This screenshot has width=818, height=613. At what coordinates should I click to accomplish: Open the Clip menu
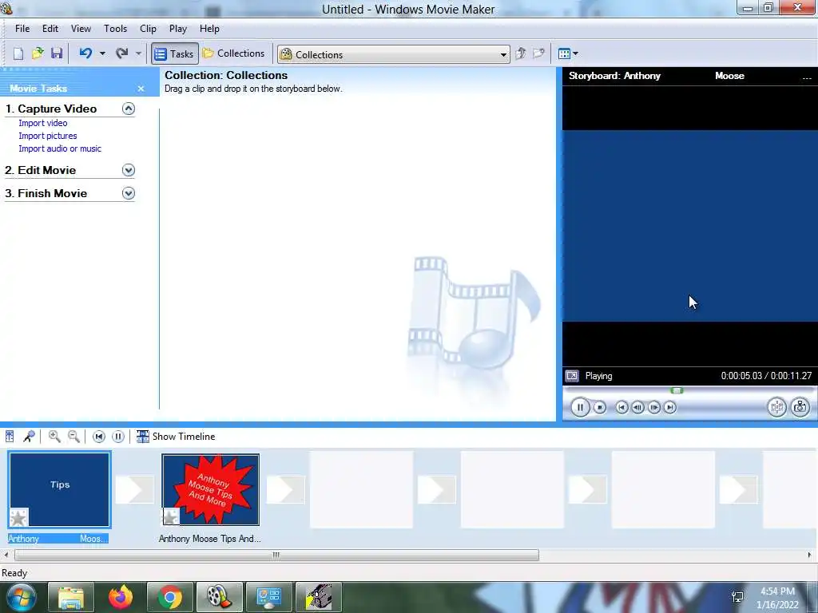148,29
